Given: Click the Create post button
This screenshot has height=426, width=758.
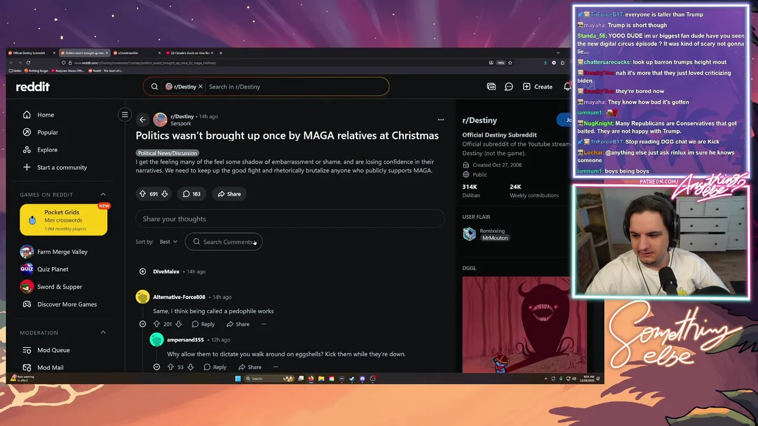Looking at the screenshot, I should (538, 86).
